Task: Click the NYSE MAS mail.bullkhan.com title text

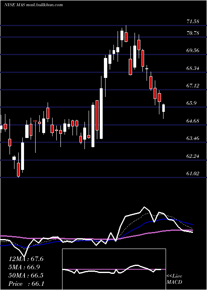Action: (x=34, y=5)
